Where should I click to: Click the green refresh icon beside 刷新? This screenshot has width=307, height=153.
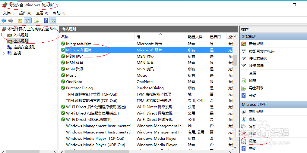point(244,81)
